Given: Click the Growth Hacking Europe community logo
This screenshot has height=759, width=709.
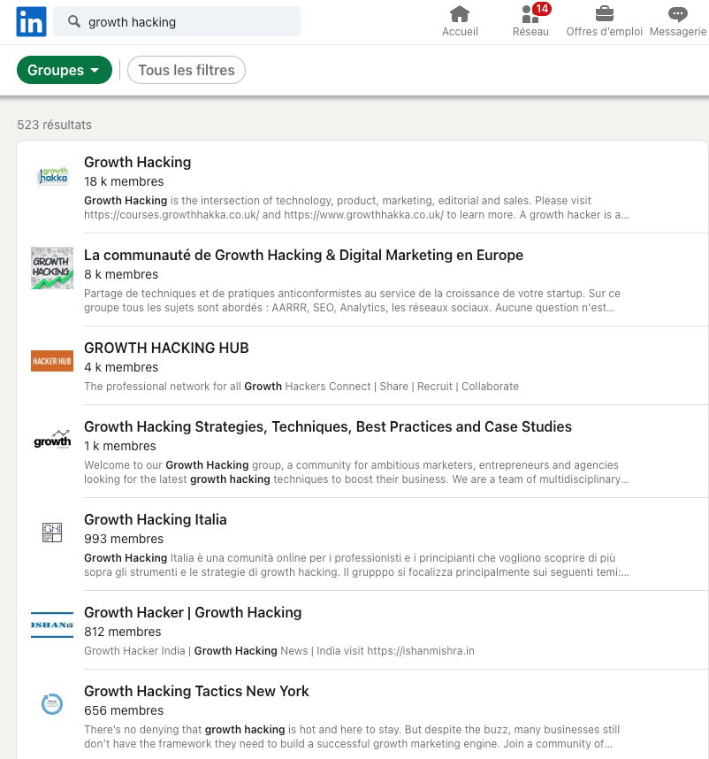Looking at the screenshot, I should [x=52, y=268].
